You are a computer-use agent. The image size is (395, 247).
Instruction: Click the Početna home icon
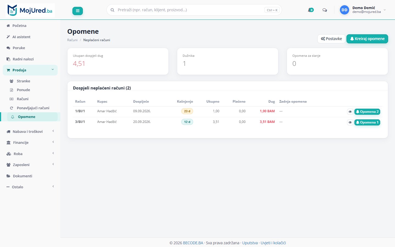coord(8,26)
